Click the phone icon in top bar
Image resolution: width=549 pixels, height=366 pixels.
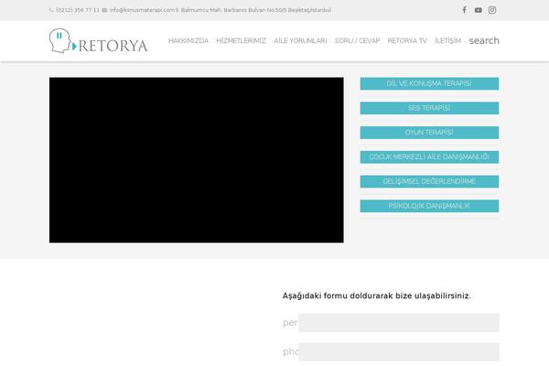click(51, 10)
